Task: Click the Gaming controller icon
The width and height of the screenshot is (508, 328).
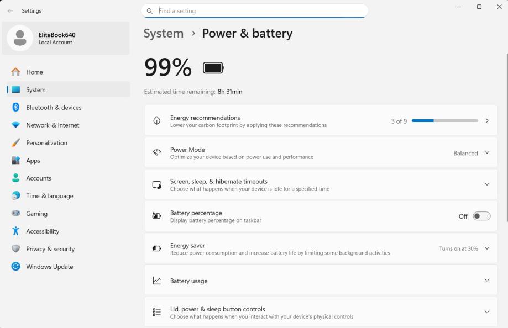Action: pyautogui.click(x=15, y=214)
